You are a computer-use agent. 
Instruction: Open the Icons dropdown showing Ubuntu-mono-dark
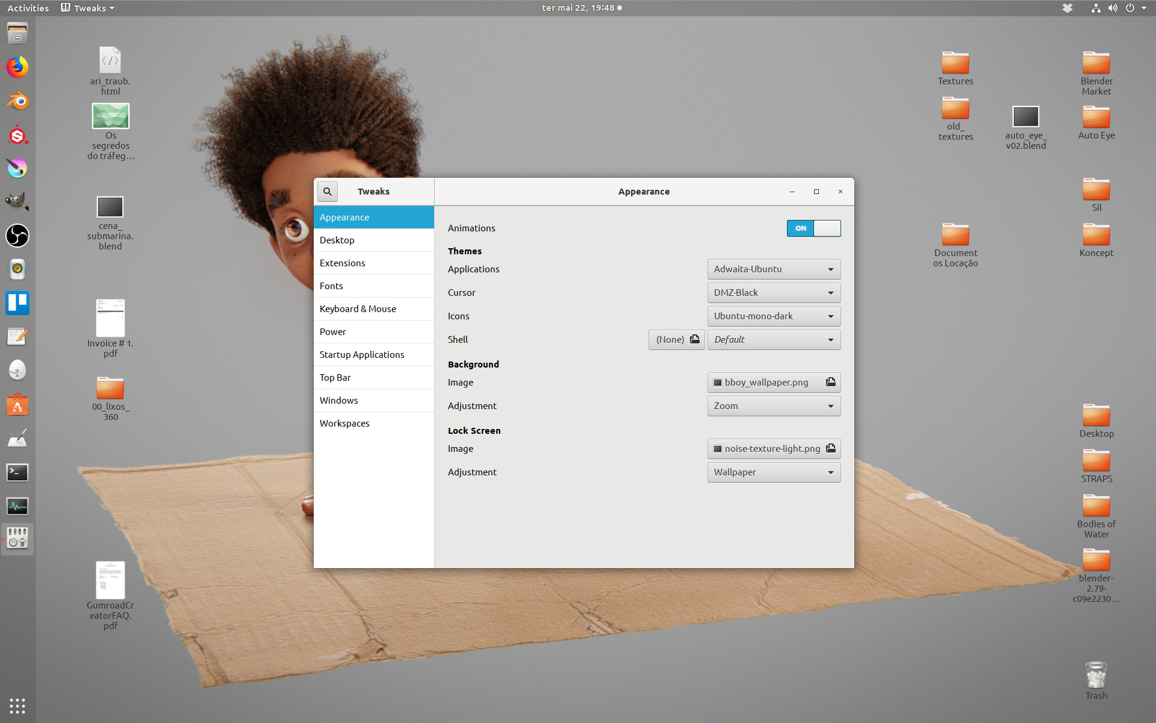pyautogui.click(x=773, y=316)
